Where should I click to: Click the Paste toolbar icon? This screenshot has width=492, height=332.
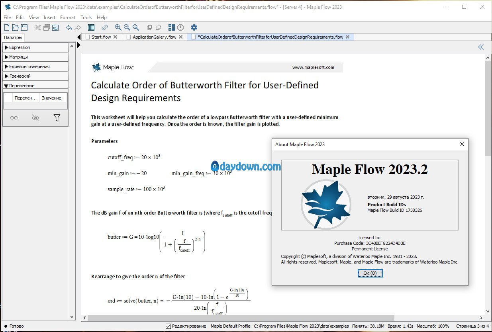(x=55, y=27)
